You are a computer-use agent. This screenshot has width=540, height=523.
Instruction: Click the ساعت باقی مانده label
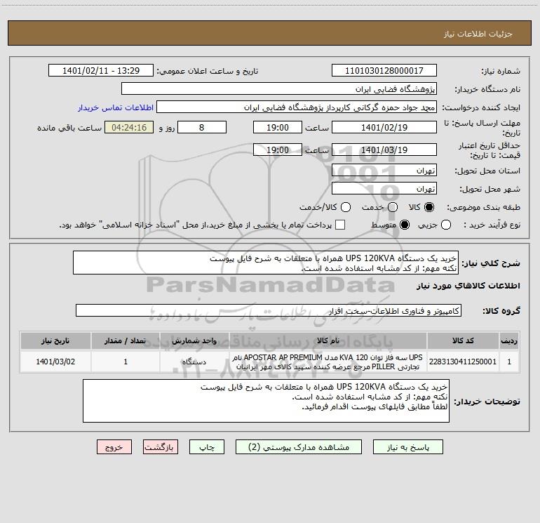click(69, 128)
